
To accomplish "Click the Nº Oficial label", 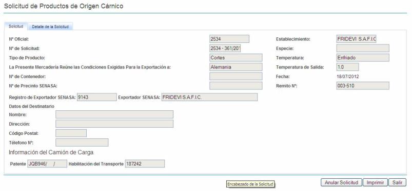I will coord(18,39).
